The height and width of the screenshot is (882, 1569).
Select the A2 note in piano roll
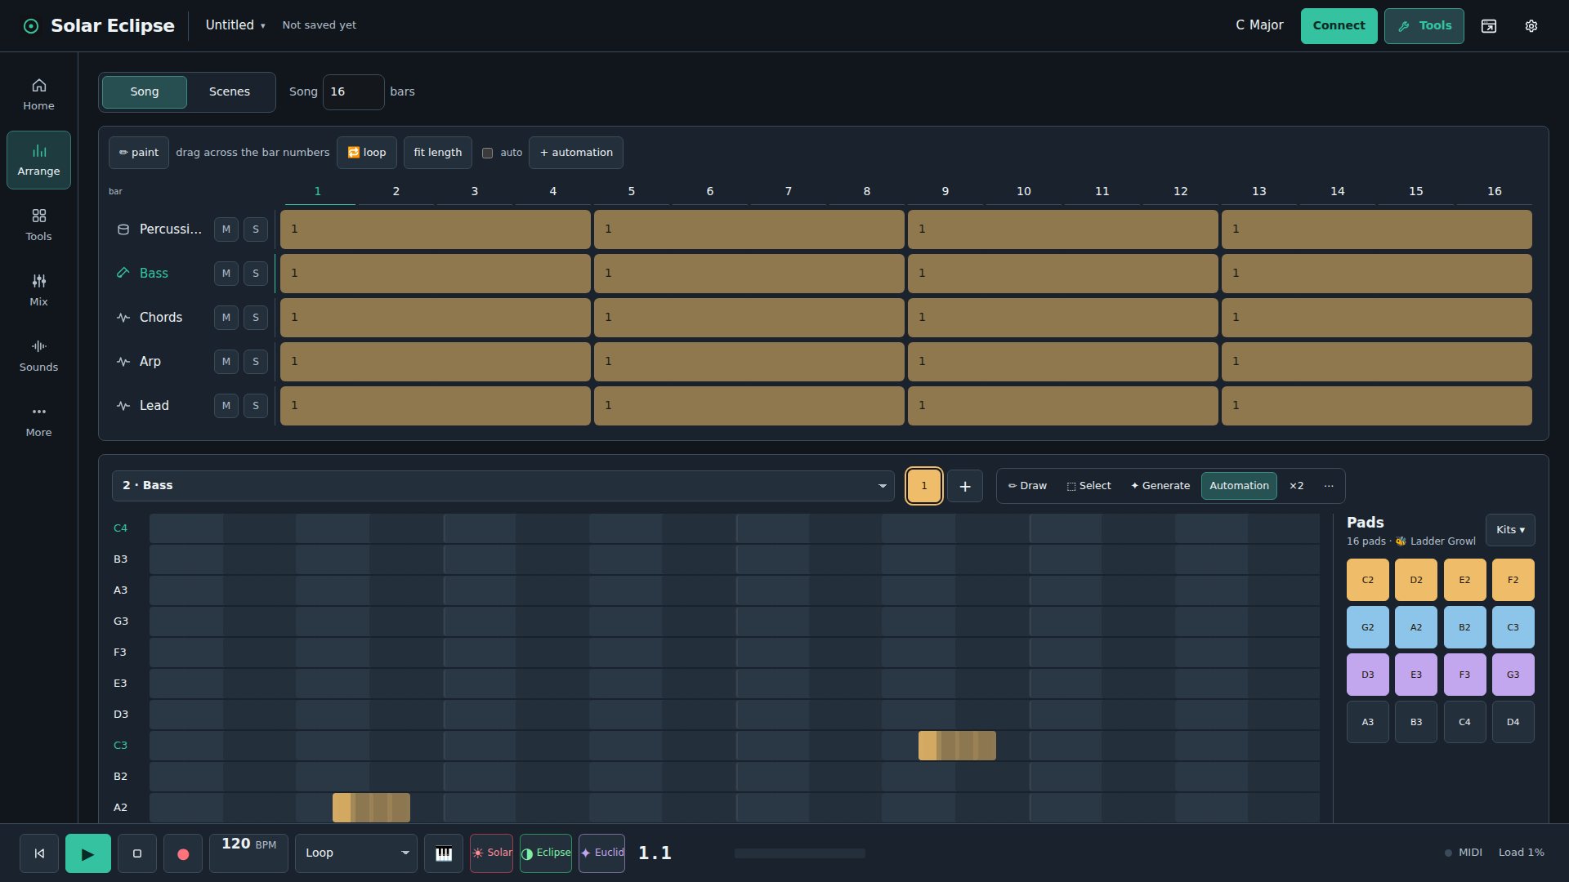371,808
